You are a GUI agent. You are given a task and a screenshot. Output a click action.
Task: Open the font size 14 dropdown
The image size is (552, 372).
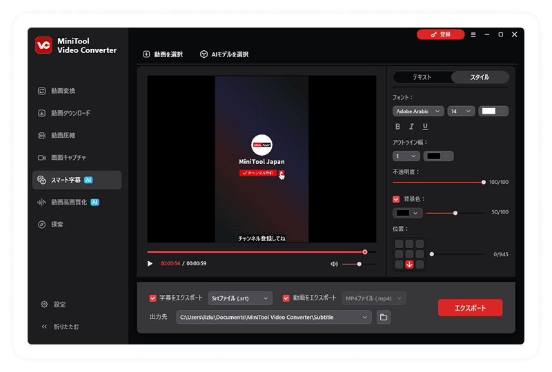461,112
